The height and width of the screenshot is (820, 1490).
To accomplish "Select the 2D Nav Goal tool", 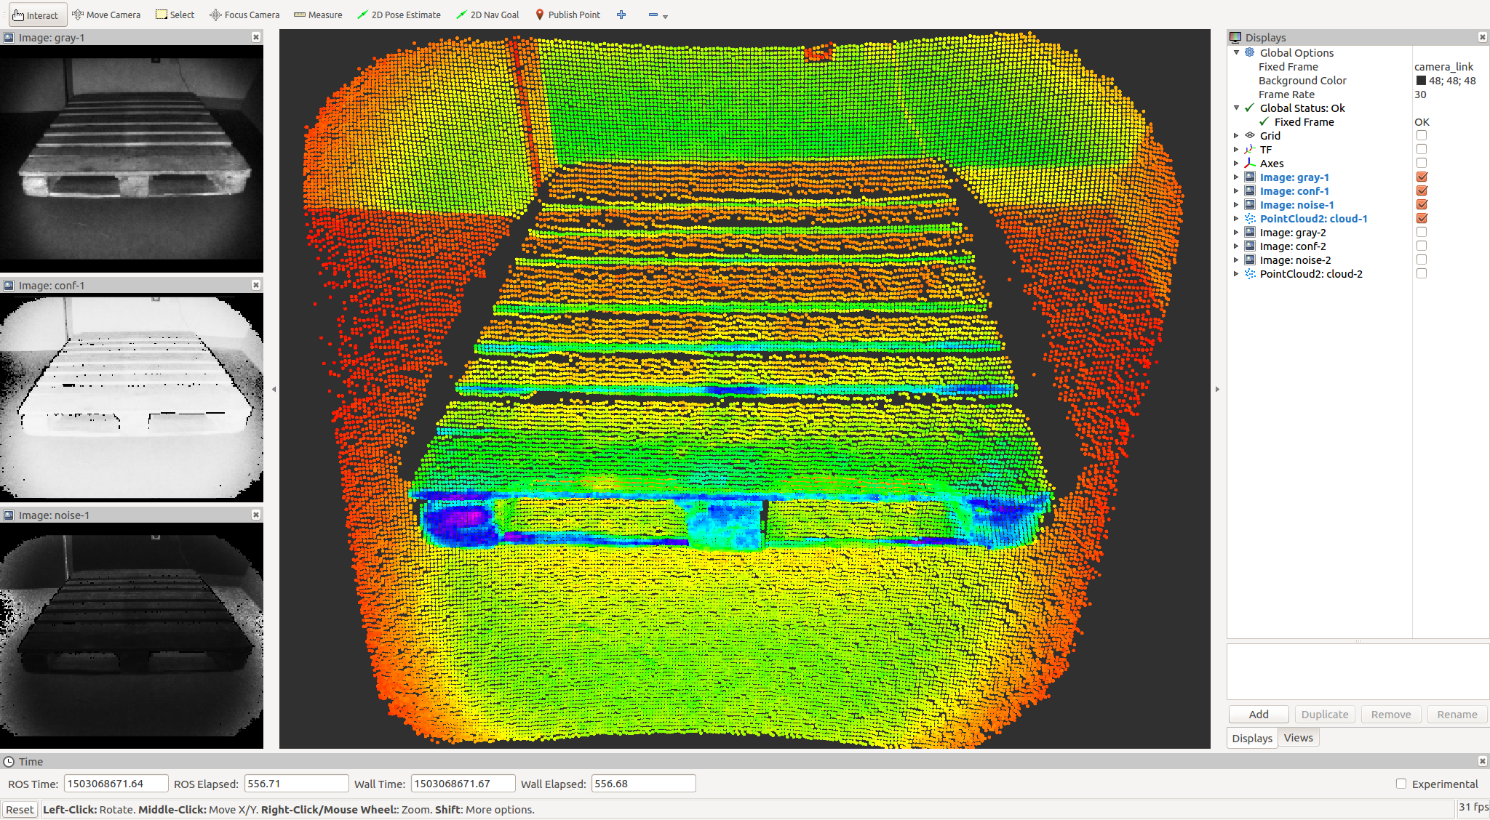I will pos(487,15).
